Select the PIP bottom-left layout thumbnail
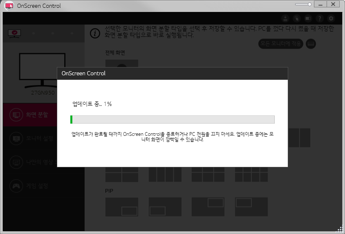345x234 pixels. point(165,207)
